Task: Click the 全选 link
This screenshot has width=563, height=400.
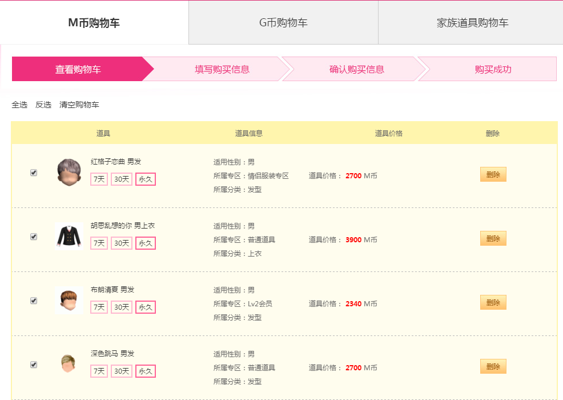Action: (19, 105)
